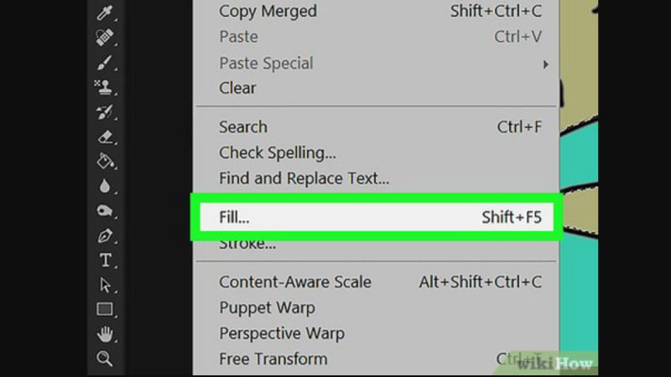This screenshot has width=671, height=377.
Task: Select the Dodge tool
Action: click(x=105, y=211)
